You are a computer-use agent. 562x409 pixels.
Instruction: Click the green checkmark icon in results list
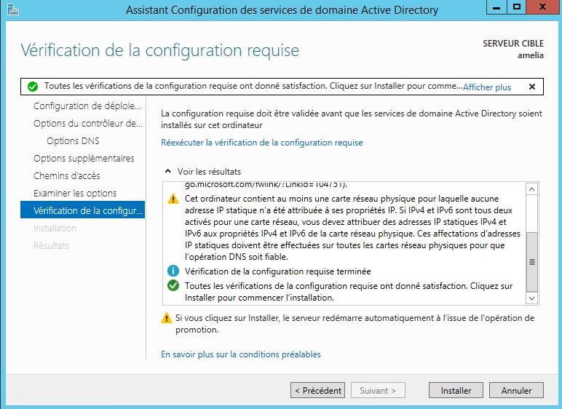(173, 286)
